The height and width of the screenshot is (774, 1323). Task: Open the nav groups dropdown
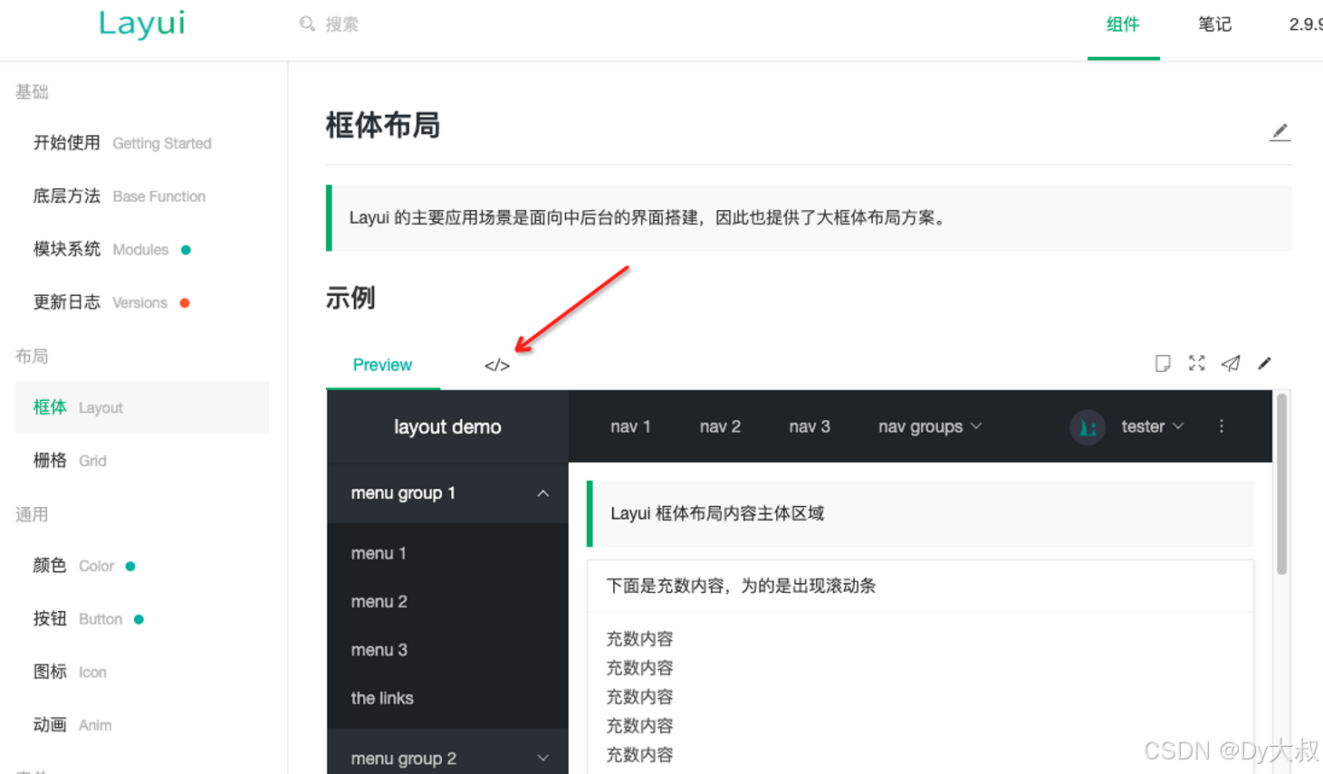tap(930, 426)
